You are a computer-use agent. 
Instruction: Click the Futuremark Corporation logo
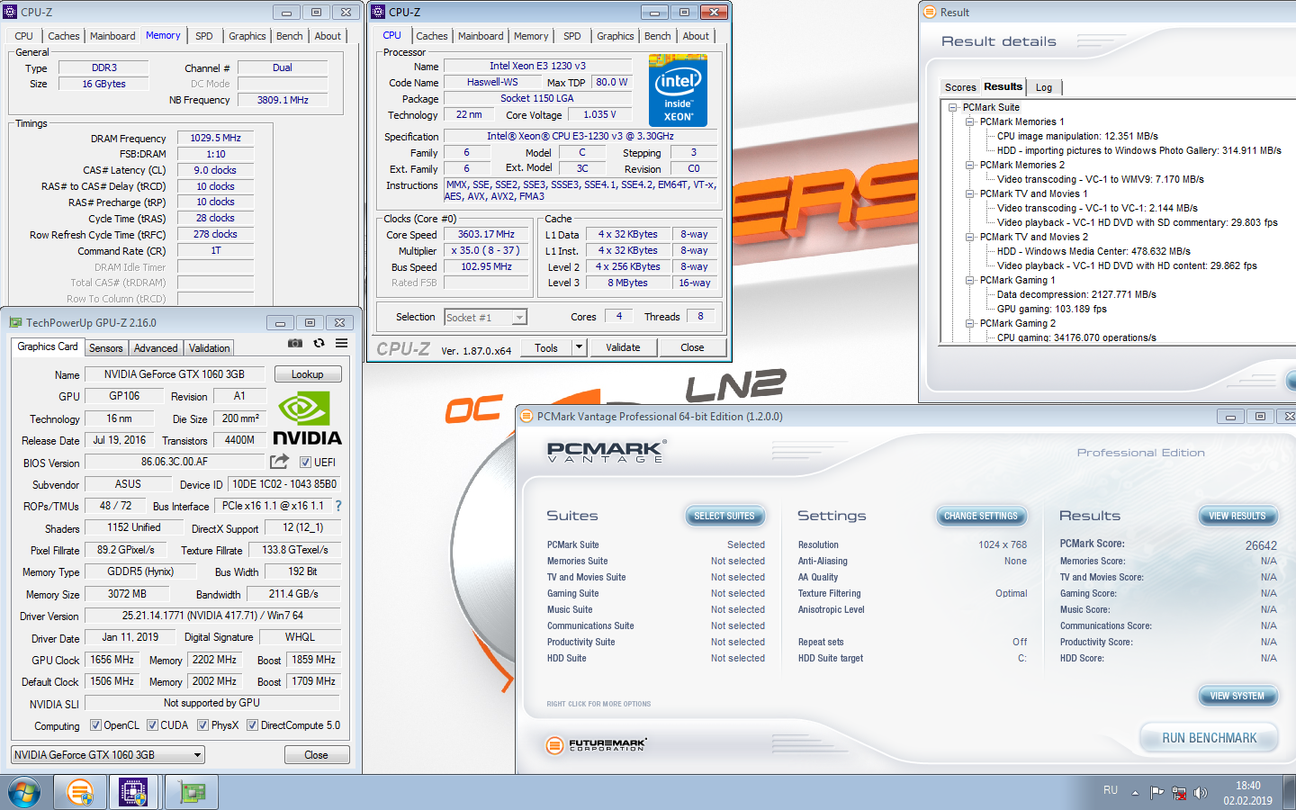coord(597,745)
